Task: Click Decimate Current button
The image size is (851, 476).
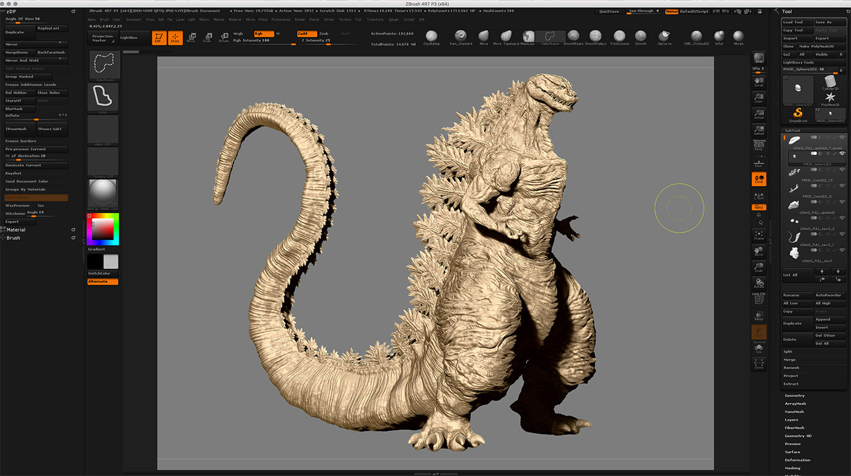Action: [x=36, y=165]
